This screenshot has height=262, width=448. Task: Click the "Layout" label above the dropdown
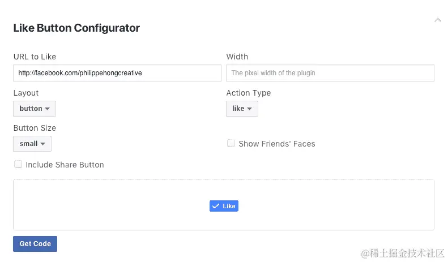point(26,93)
